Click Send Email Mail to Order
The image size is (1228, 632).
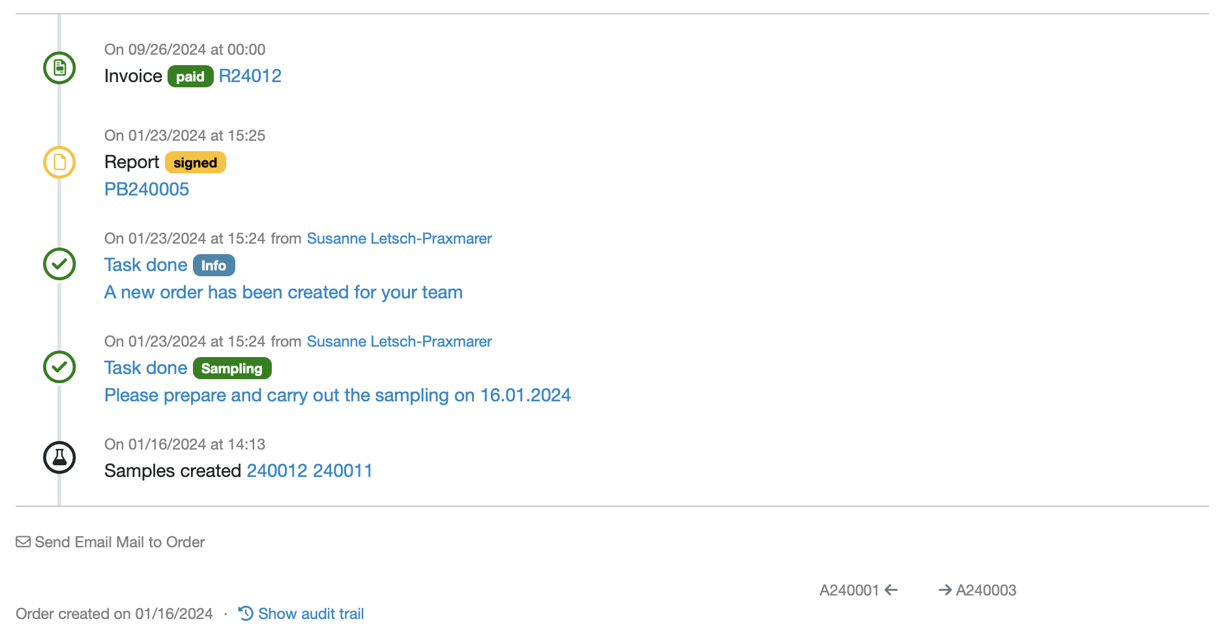point(119,542)
